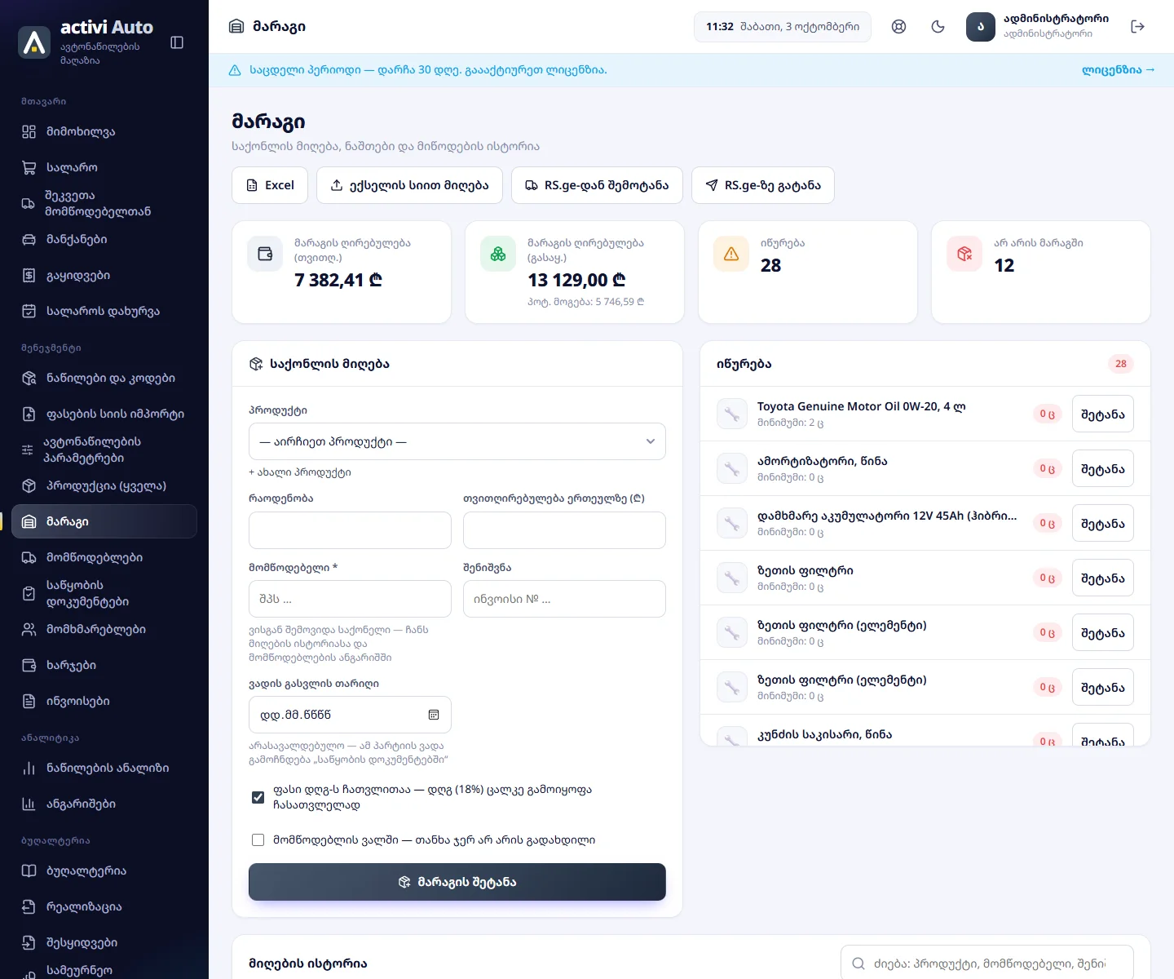Open the help lifebuoy icon in header
This screenshot has width=1174, height=979.
tap(898, 26)
